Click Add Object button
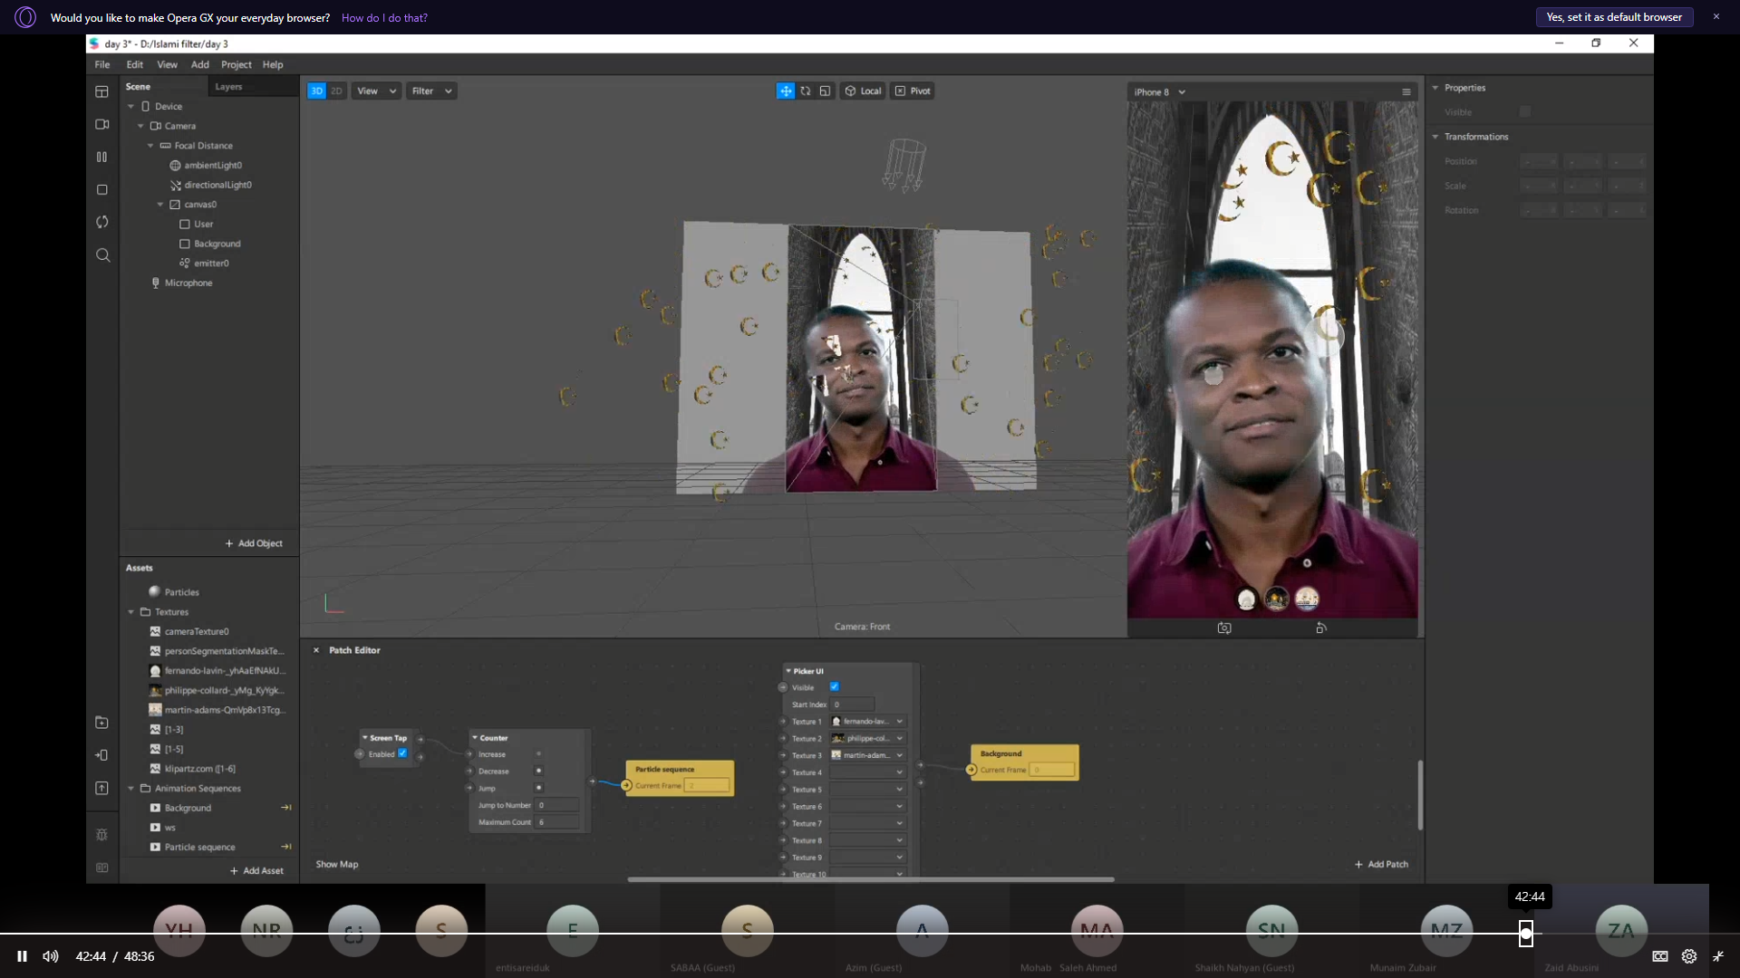Viewport: 1740px width, 978px height. [x=254, y=543]
